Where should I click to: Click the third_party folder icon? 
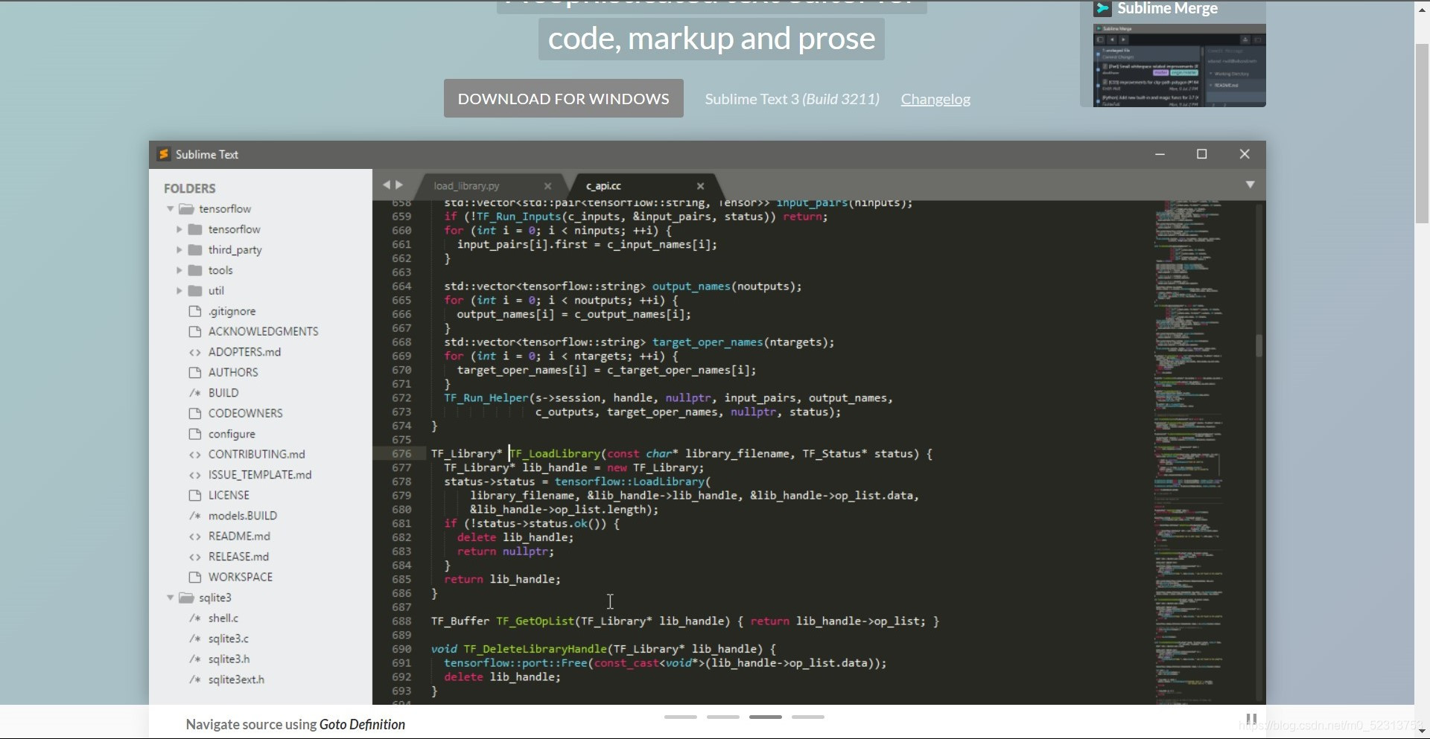(x=195, y=249)
